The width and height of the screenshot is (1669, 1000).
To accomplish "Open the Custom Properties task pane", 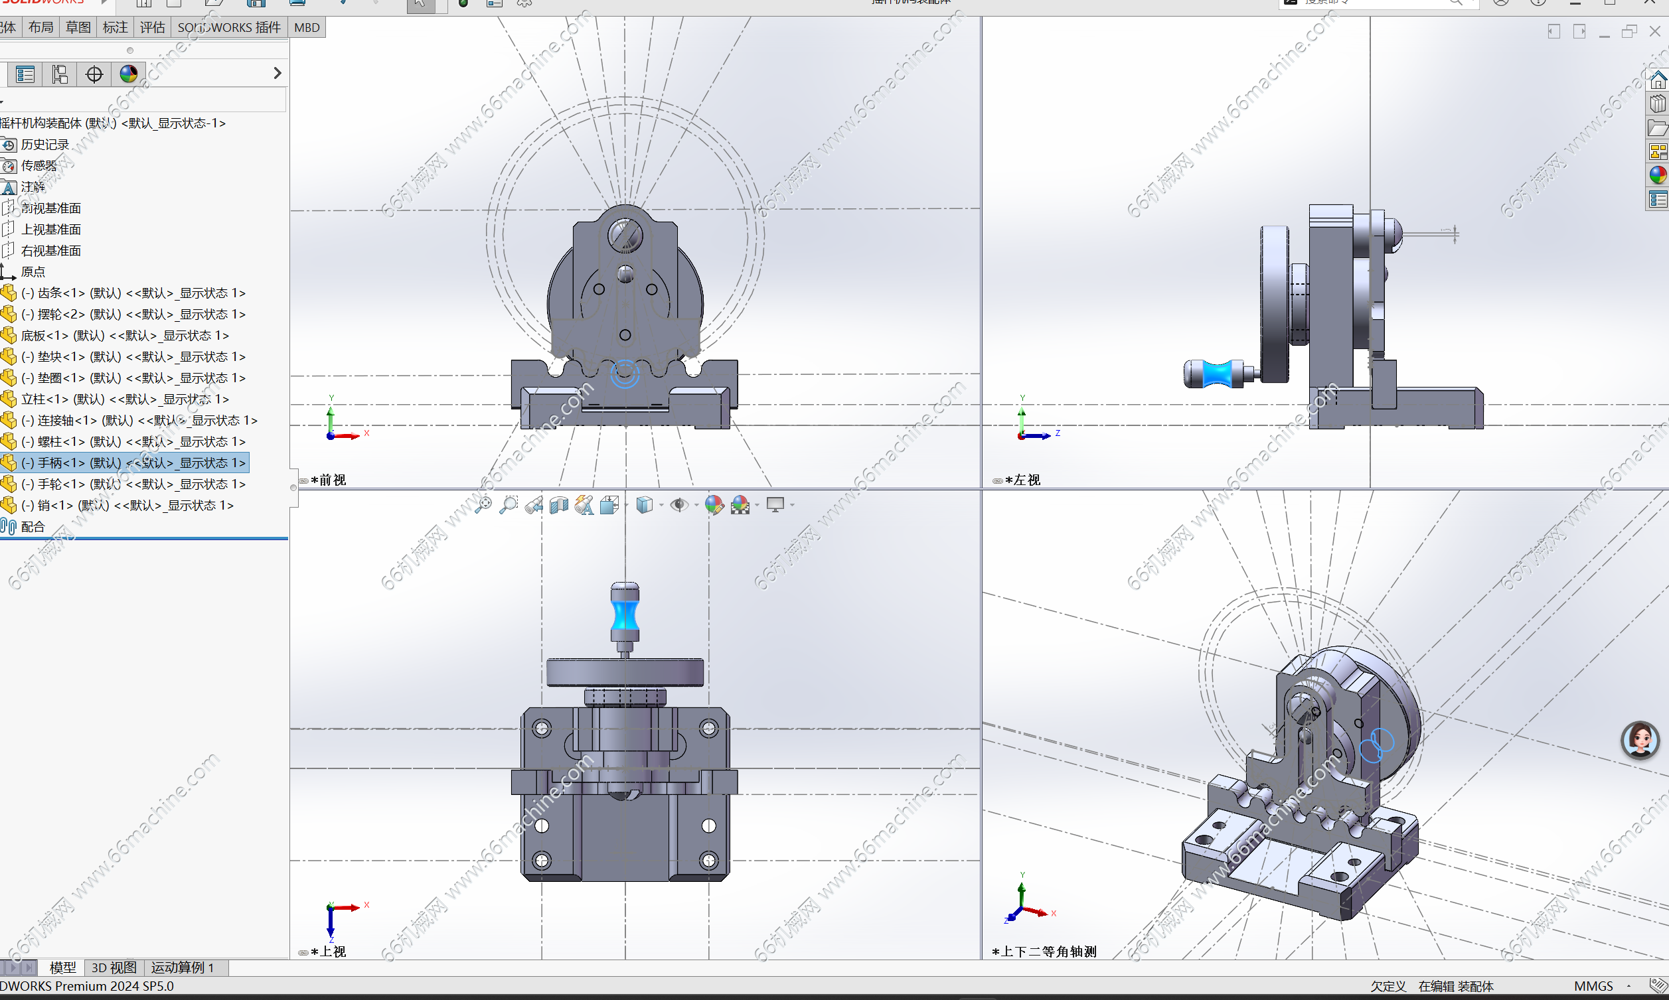I will coord(1658,200).
